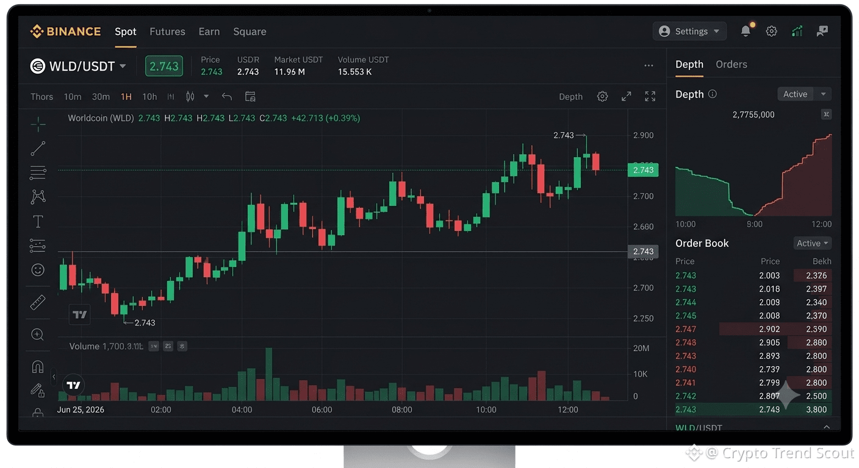
Task: Select the 1H timeframe
Action: (x=126, y=96)
